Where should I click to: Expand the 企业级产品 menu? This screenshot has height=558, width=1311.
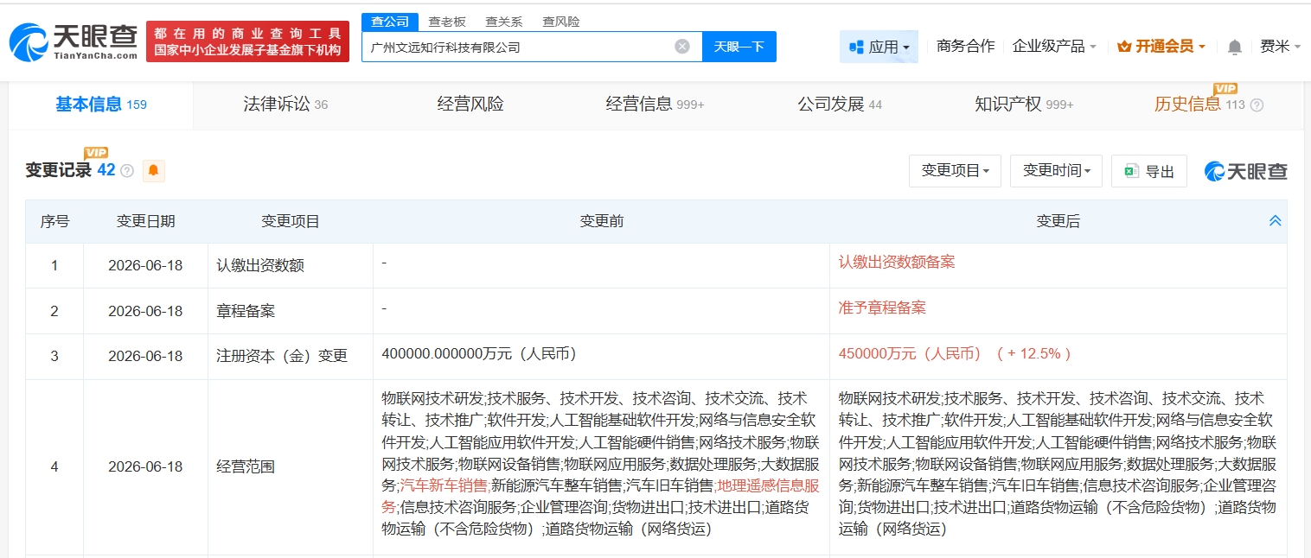tap(1054, 47)
